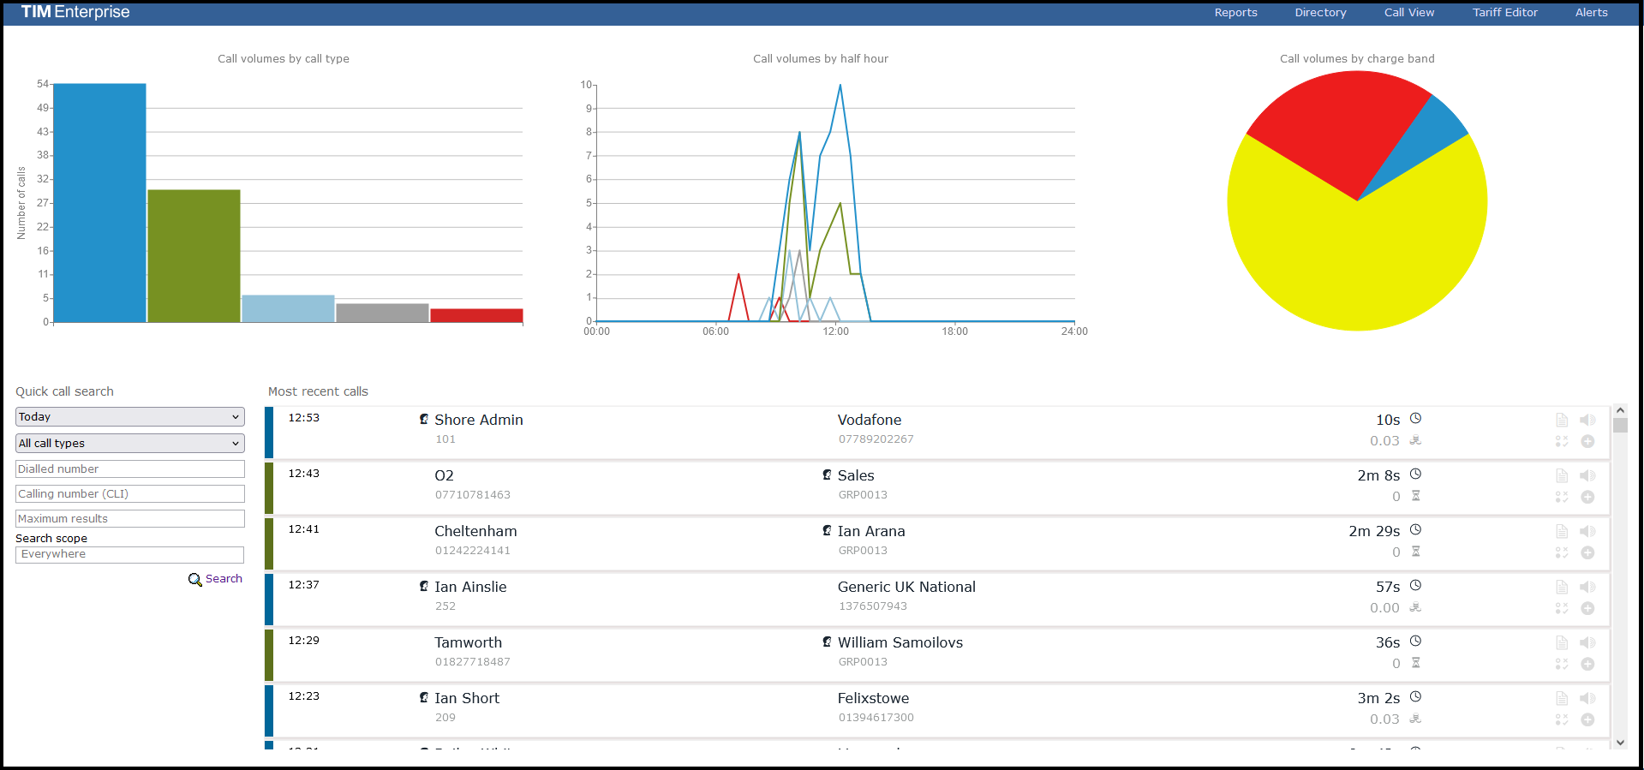Click the magnifying glass search icon
Viewport: 1644px width, 770px height.
point(194,580)
